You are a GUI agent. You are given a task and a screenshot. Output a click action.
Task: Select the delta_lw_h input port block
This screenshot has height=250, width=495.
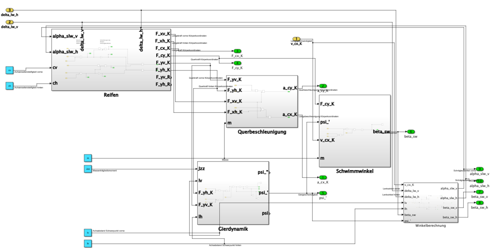tap(10, 10)
